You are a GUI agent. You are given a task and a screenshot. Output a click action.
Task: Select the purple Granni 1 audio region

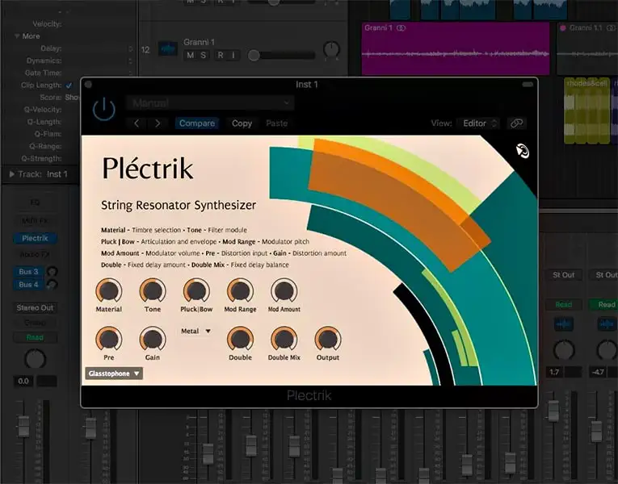(456, 48)
